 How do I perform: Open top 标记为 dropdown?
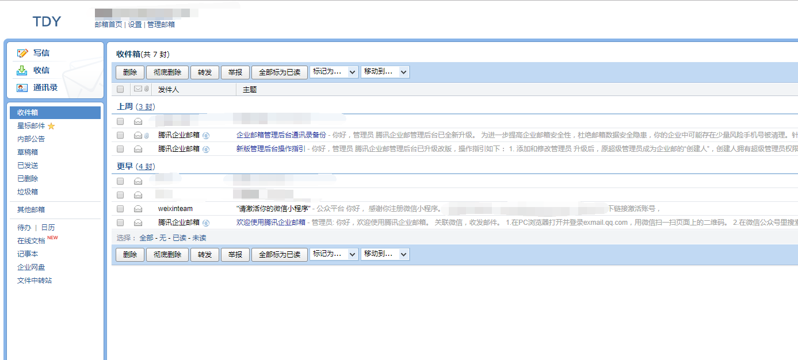(334, 72)
